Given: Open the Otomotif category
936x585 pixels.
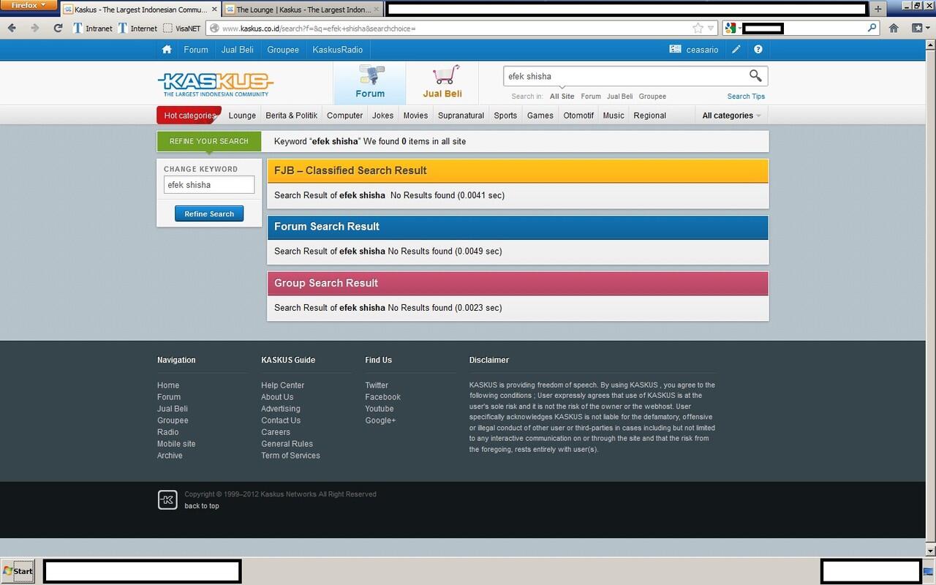Looking at the screenshot, I should pos(578,116).
